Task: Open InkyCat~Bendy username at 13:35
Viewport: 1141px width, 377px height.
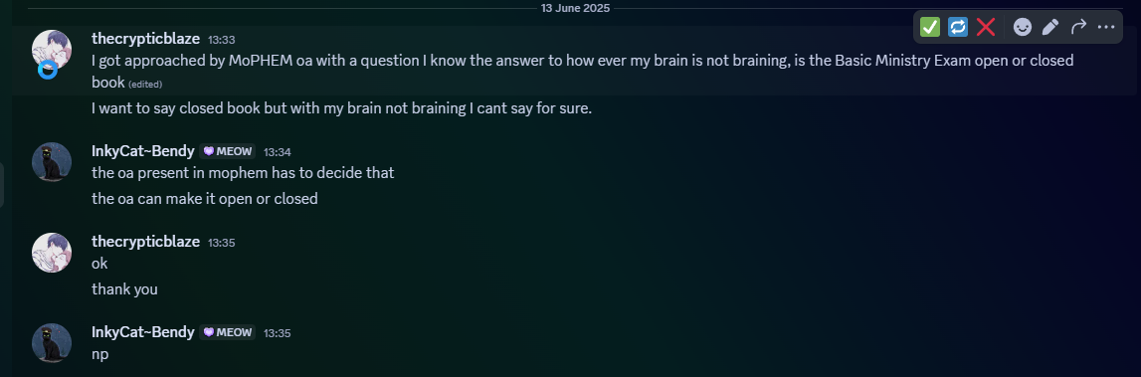Action: (142, 332)
